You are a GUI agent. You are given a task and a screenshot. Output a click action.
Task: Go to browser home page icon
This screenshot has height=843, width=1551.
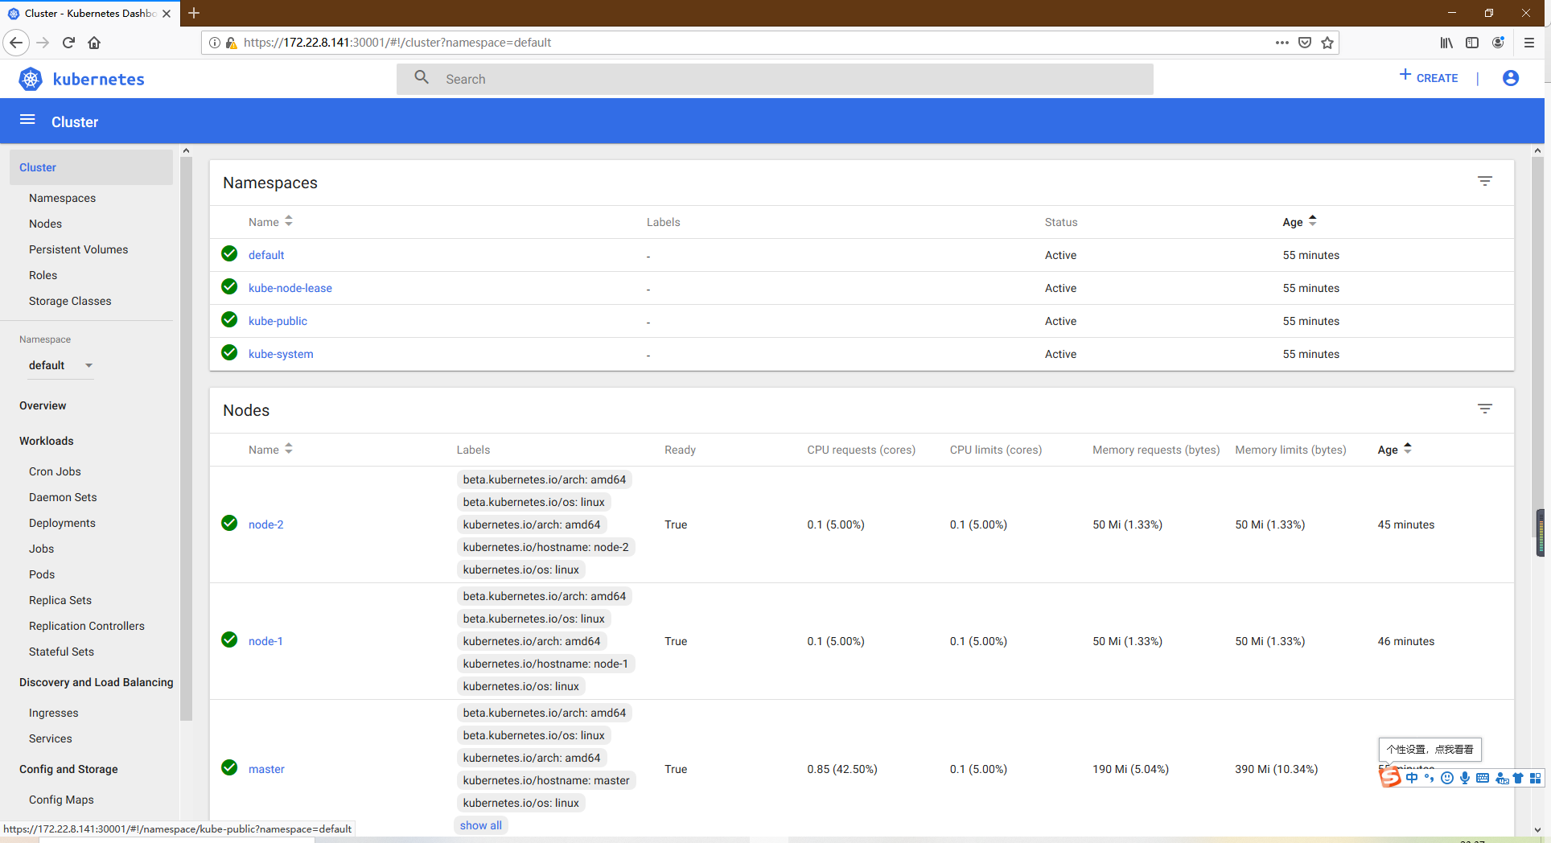94,43
